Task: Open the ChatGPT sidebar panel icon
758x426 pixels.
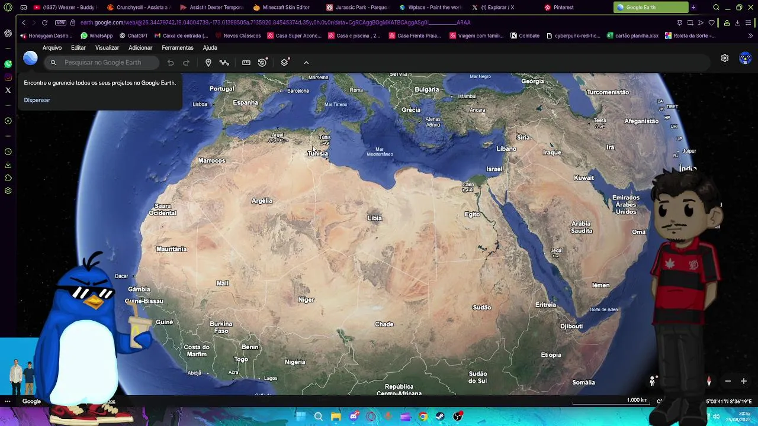Action: pos(8,34)
